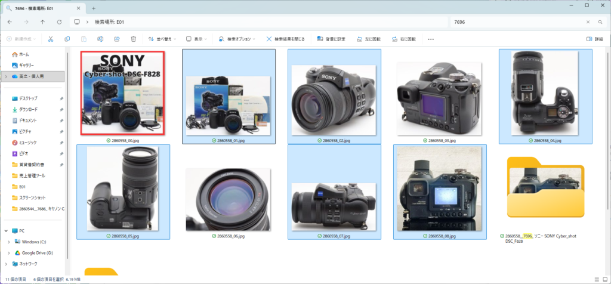Click 背景に設定 button
Screen dimensions: 611x284
331,39
